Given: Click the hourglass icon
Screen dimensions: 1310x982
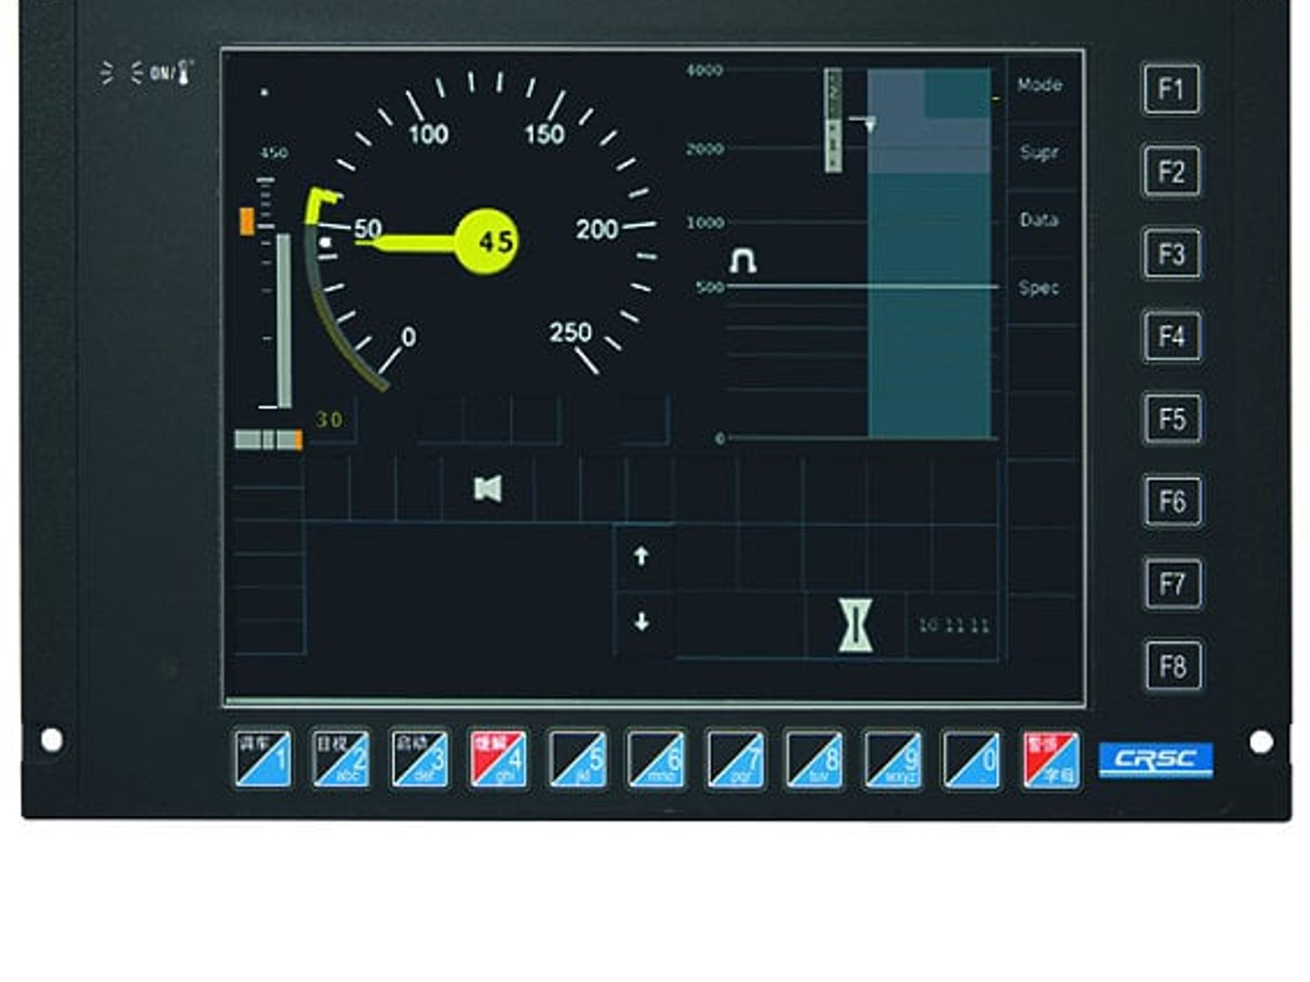Looking at the screenshot, I should pyautogui.click(x=856, y=625).
